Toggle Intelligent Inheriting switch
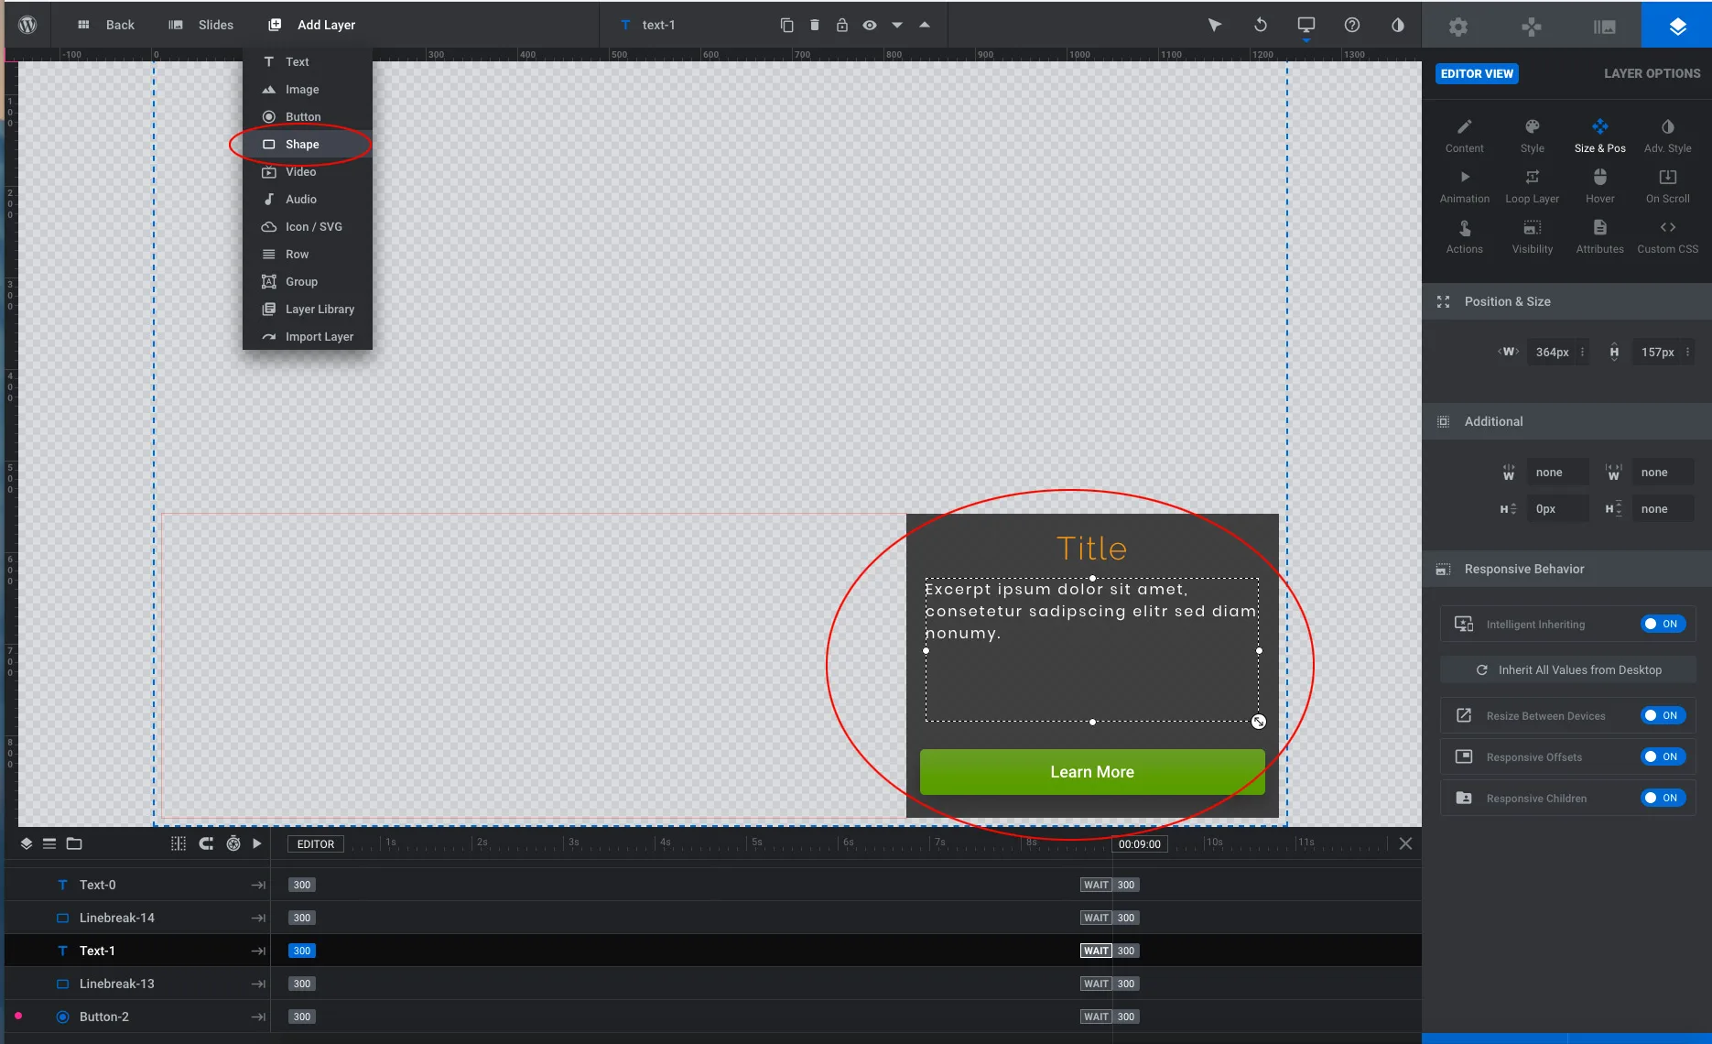This screenshot has height=1044, width=1712. pos(1663,624)
